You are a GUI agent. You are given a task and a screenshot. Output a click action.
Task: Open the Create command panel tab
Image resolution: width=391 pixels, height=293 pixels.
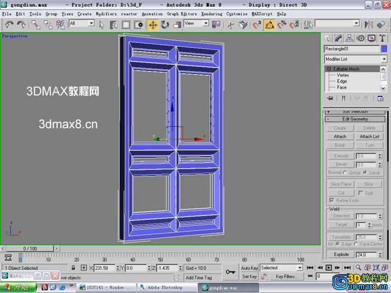click(327, 39)
